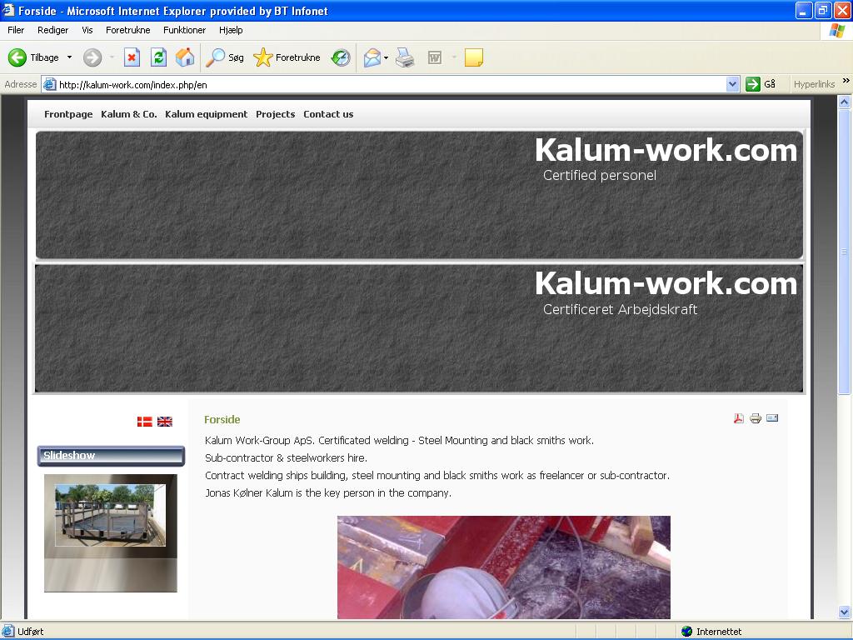853x640 pixels.
Task: Expand the Mail dropdown arrow
Action: click(386, 57)
